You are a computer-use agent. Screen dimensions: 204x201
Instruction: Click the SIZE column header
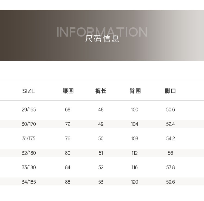pyautogui.click(x=29, y=91)
